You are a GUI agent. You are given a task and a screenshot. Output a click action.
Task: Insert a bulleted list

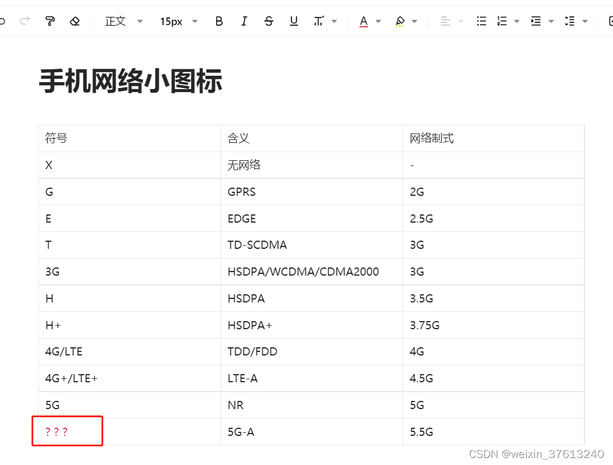coord(481,22)
